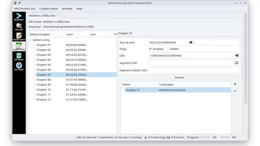Select Chapter 11 in the tree

coord(43,94)
